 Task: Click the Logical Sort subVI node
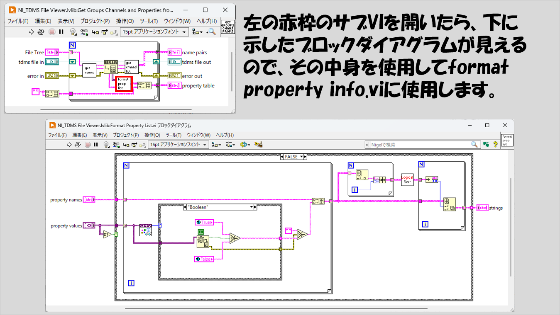[407, 179]
